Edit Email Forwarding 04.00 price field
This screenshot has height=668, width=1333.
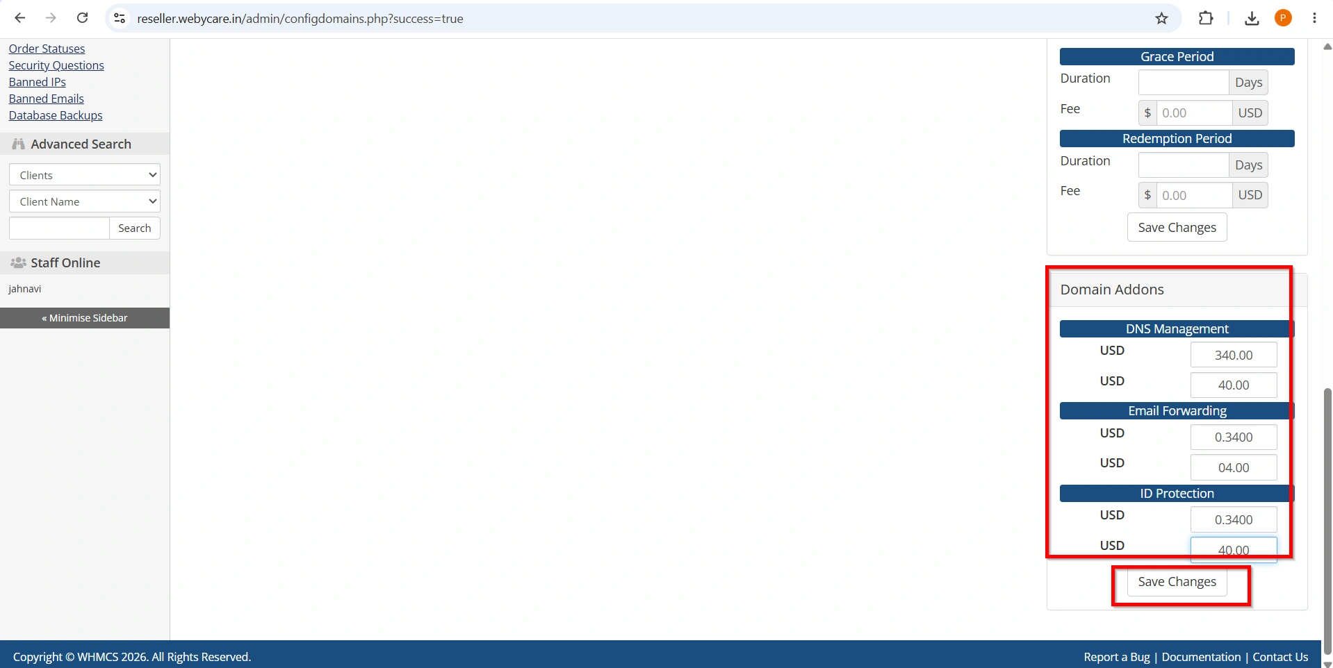1234,467
